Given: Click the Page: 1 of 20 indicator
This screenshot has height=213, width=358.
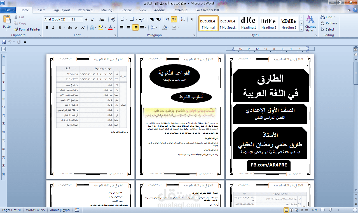Looking at the screenshot, I should [x=11, y=210].
